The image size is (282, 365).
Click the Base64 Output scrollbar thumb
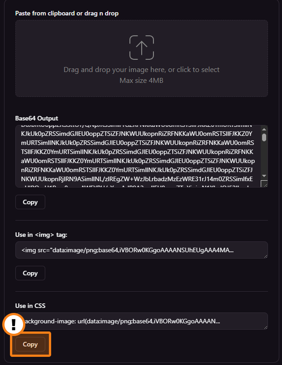(264, 137)
